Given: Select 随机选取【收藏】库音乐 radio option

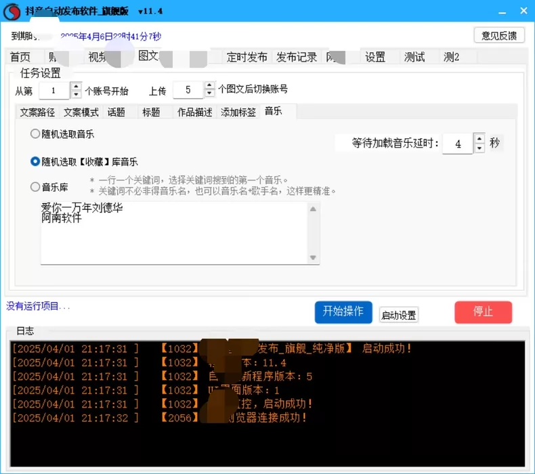Looking at the screenshot, I should (35, 161).
